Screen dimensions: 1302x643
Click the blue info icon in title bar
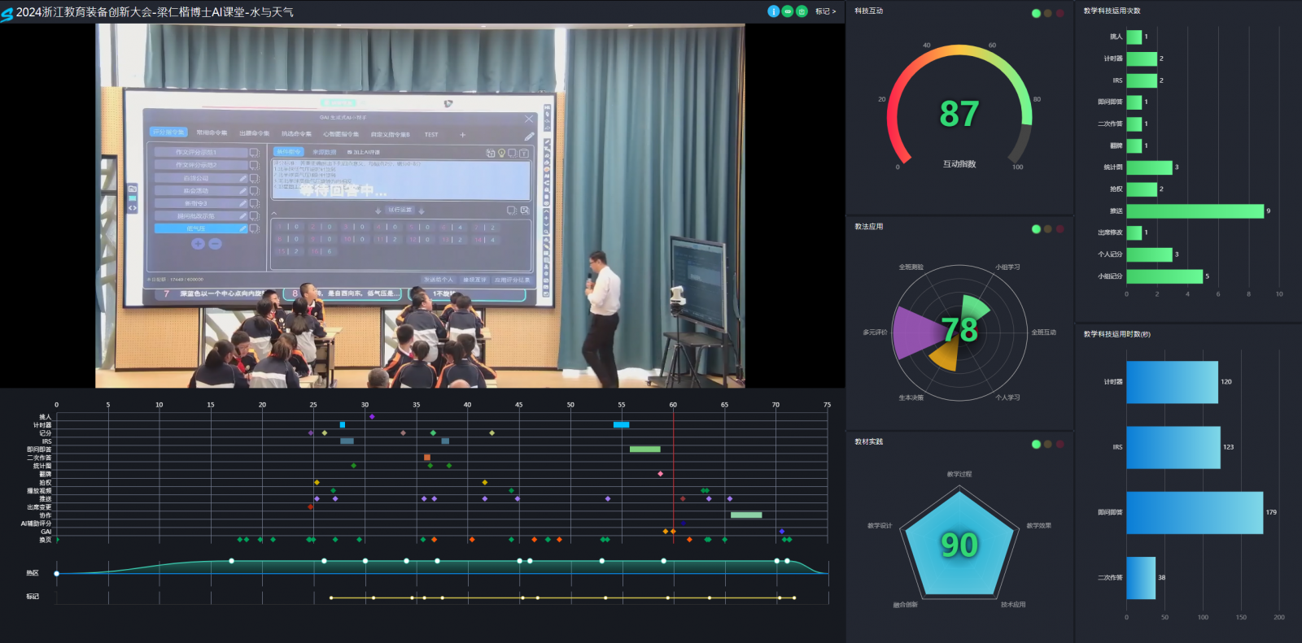tap(773, 11)
